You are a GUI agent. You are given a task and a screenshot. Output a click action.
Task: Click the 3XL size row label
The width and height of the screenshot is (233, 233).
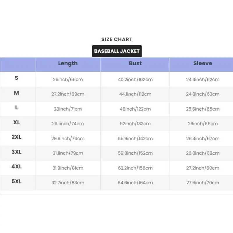[x=17, y=152]
